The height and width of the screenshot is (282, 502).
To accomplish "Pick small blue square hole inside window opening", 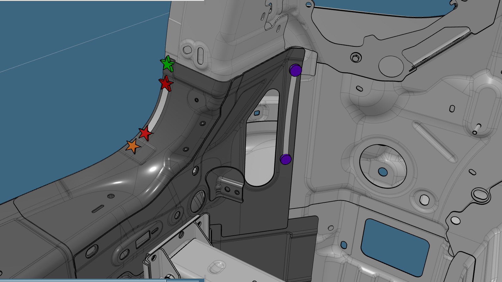I will click(257, 113).
